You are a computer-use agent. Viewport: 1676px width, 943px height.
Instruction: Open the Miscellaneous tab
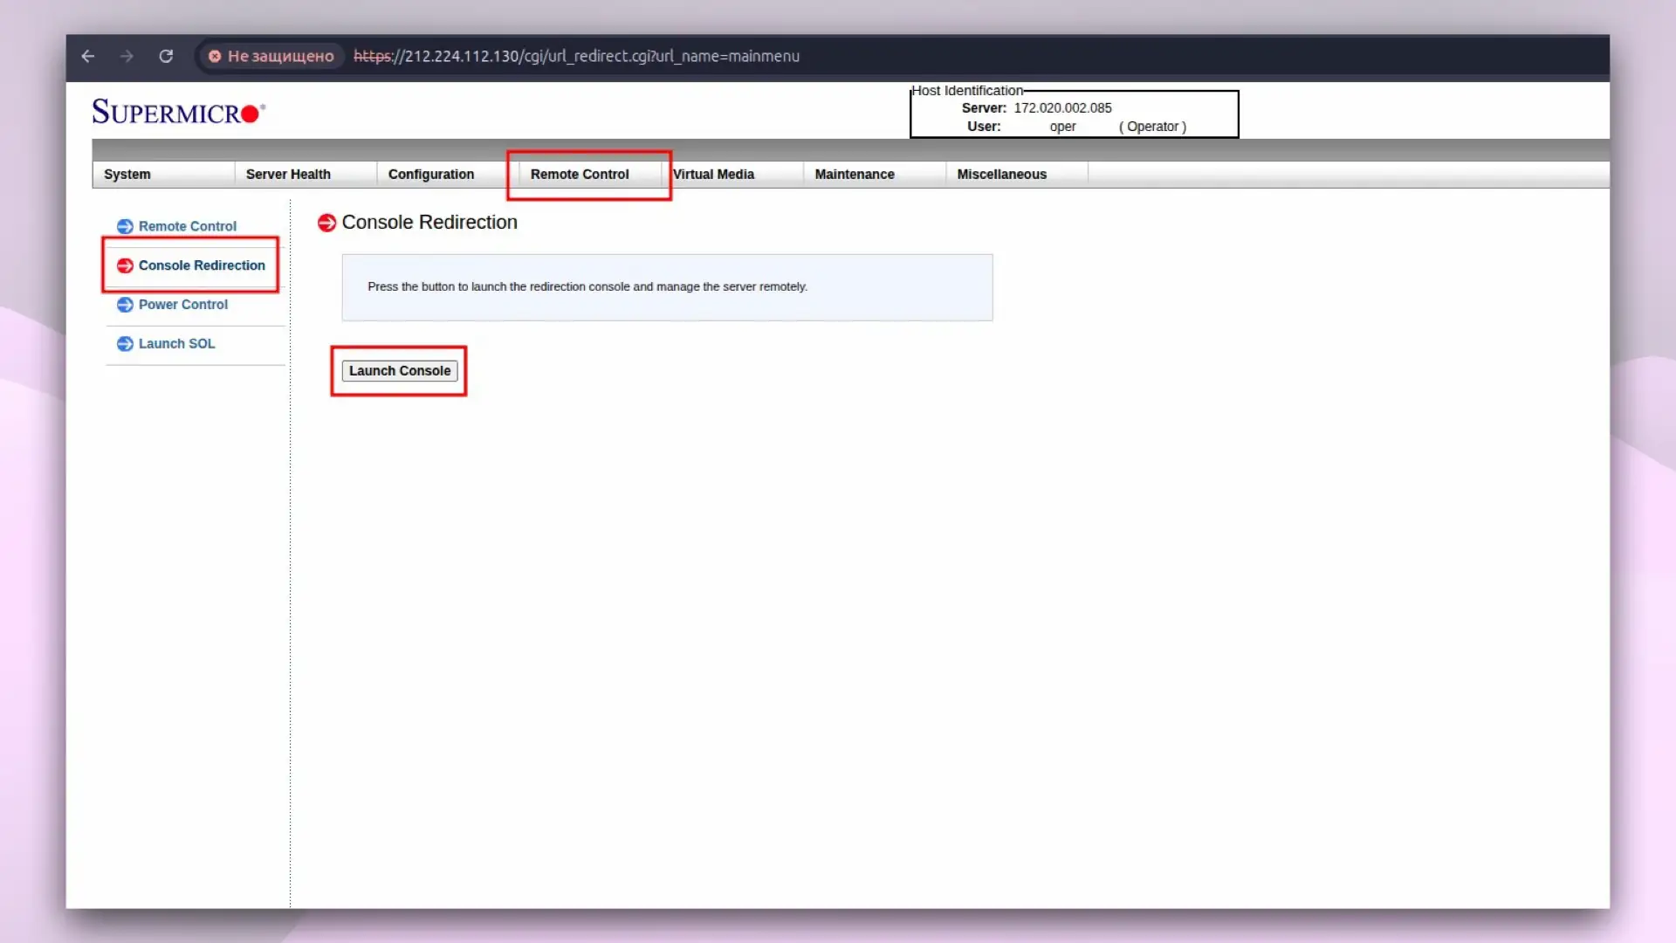(1017, 174)
